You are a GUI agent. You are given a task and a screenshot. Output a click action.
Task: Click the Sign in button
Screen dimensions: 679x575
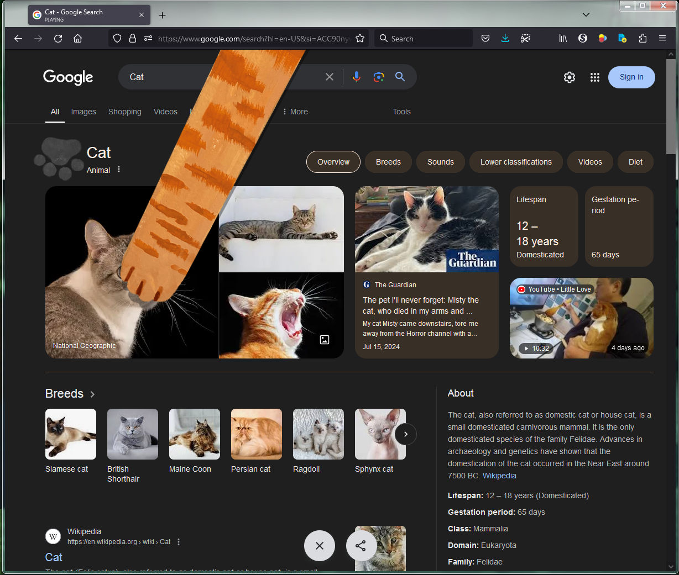pyautogui.click(x=631, y=77)
